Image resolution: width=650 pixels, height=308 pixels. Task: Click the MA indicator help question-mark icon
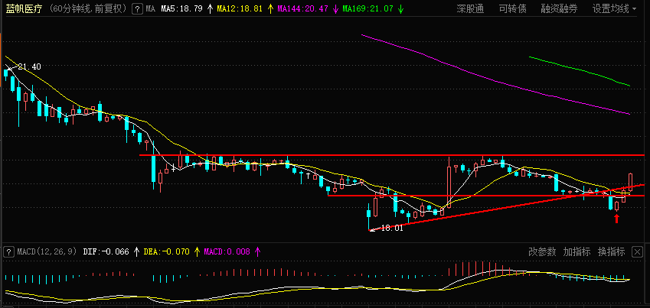[137, 8]
